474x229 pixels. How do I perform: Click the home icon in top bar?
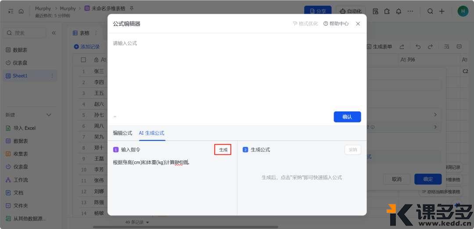[x=21, y=11]
